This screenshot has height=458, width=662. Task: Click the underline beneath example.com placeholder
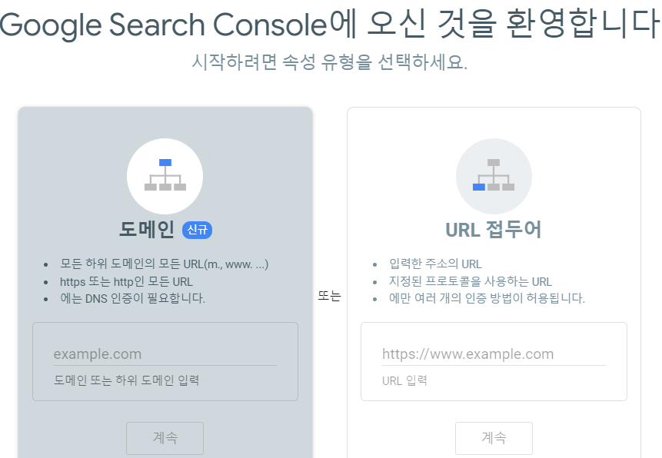(165, 367)
